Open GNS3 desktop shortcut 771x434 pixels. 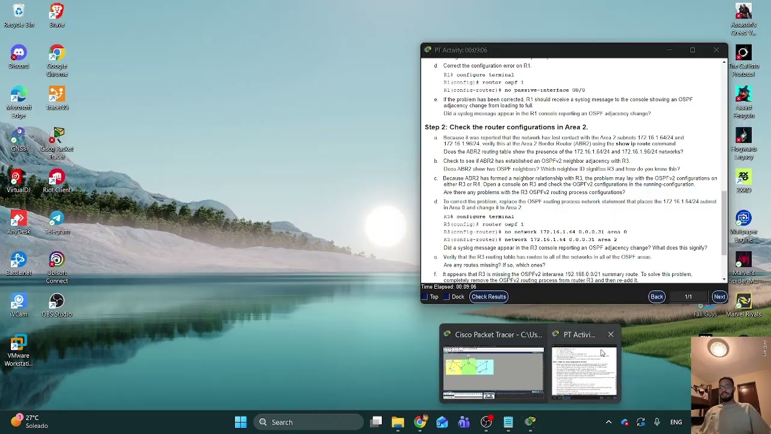[x=19, y=140]
